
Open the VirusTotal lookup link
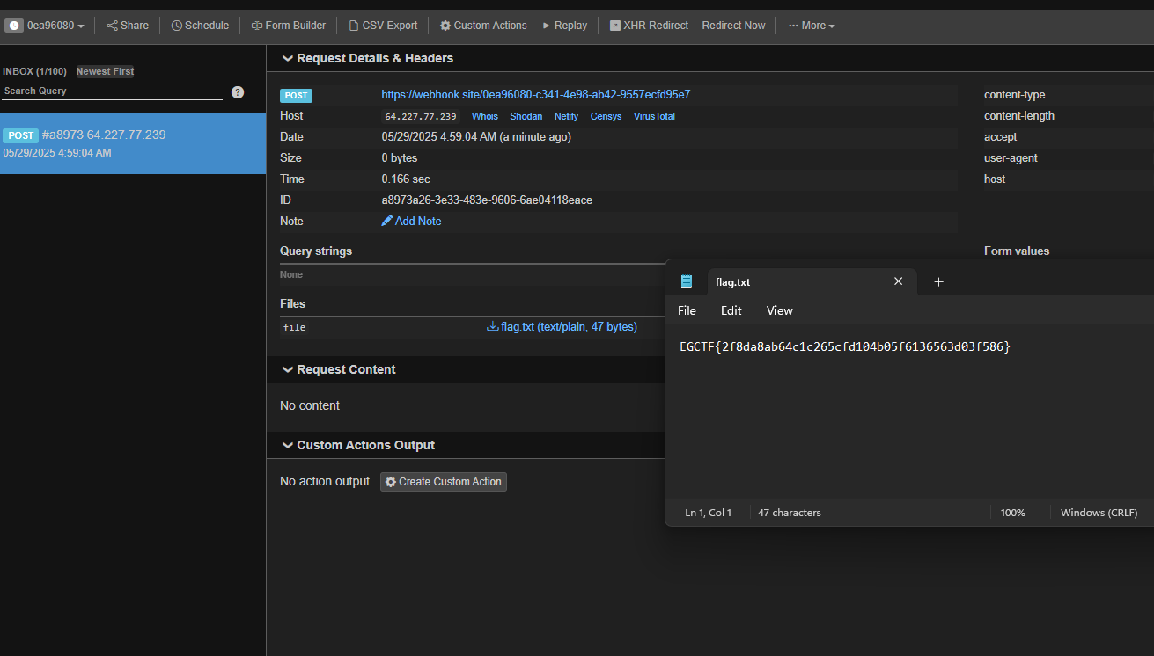click(x=654, y=116)
